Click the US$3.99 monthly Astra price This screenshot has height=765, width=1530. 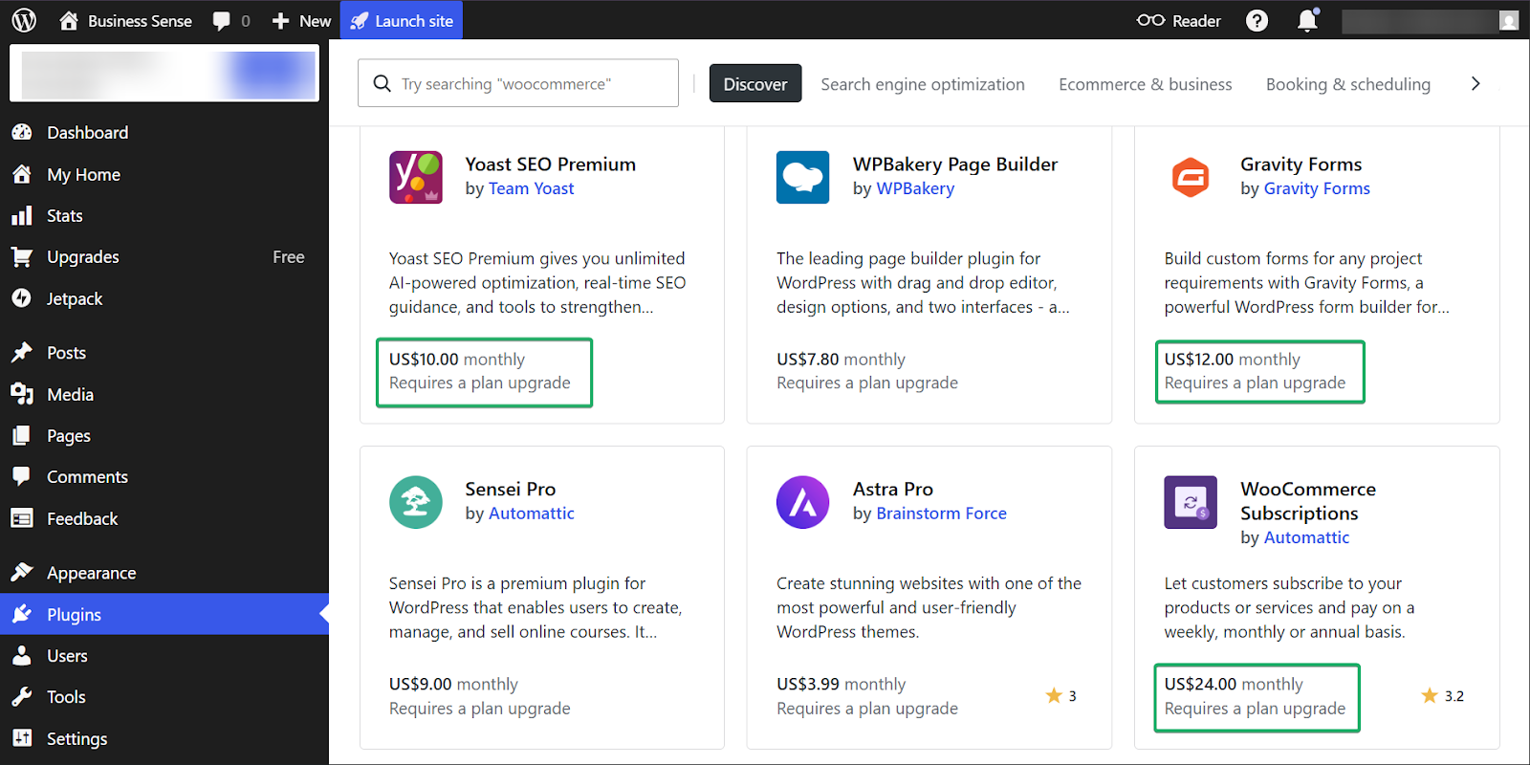click(841, 685)
